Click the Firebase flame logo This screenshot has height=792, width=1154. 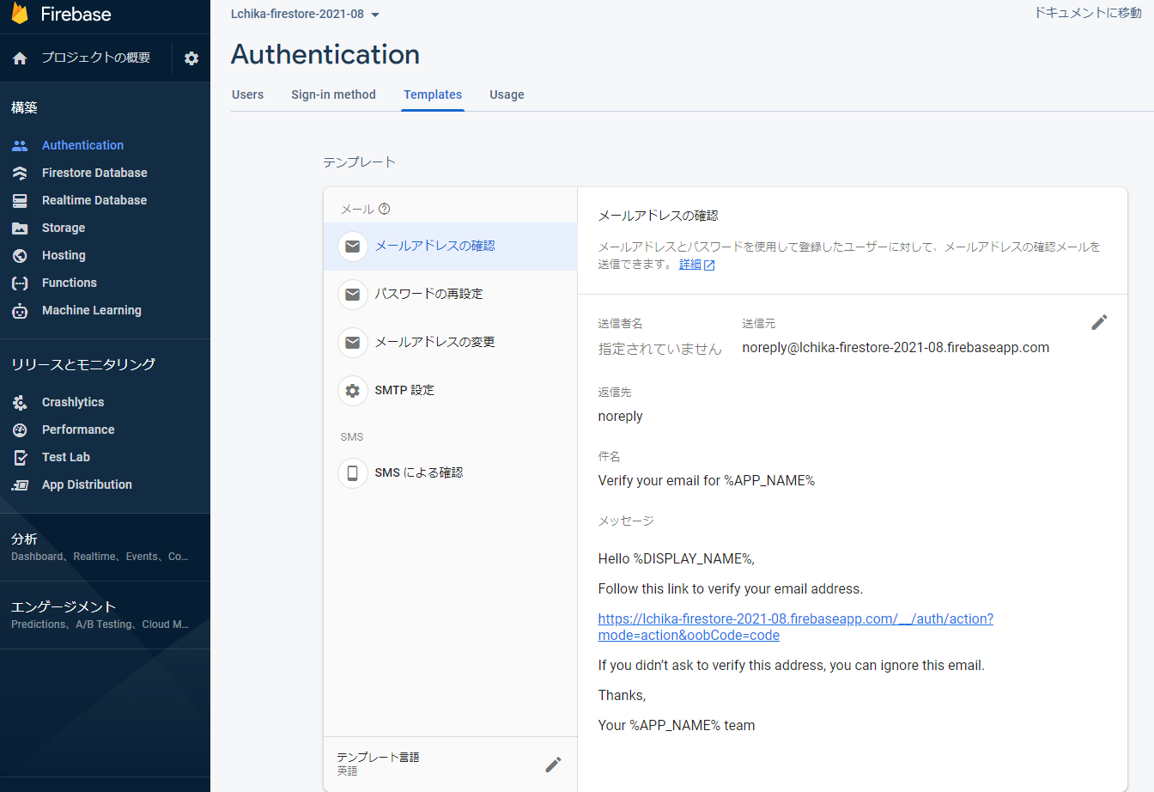pos(20,13)
